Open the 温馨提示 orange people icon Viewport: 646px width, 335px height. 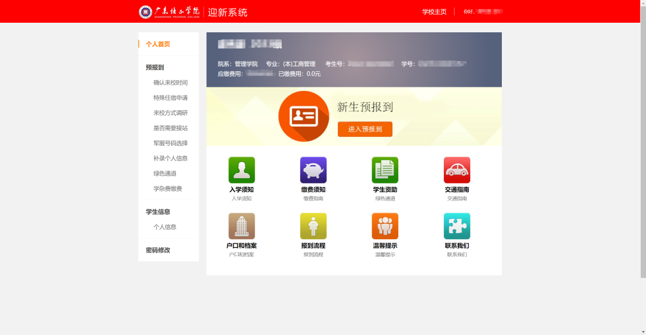pos(385,226)
